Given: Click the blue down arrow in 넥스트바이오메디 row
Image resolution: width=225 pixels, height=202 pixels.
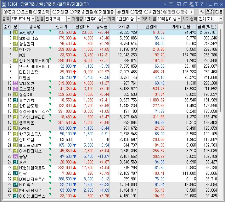Looking at the screenshot, I should pos(75,66).
